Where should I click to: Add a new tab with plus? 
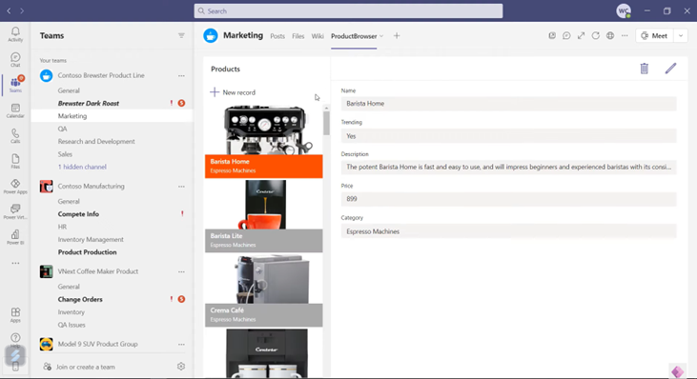(x=397, y=36)
